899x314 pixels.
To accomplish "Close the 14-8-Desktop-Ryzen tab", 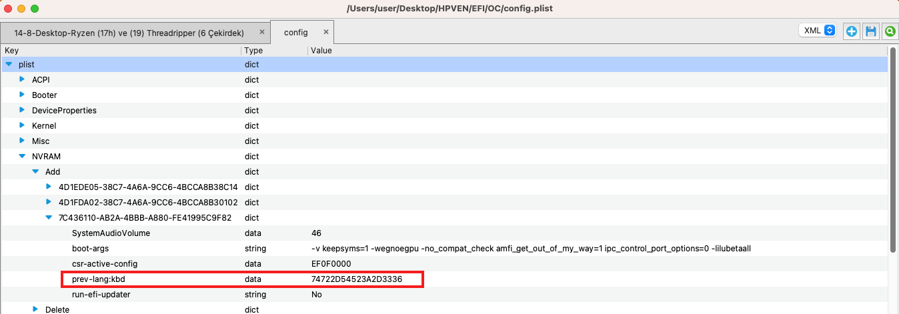I will pos(262,32).
